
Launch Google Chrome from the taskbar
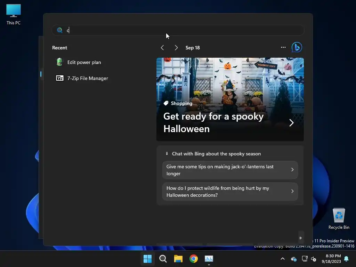click(194, 259)
